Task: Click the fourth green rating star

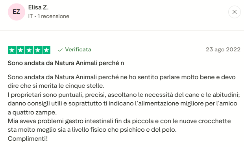Action: pos(38,50)
